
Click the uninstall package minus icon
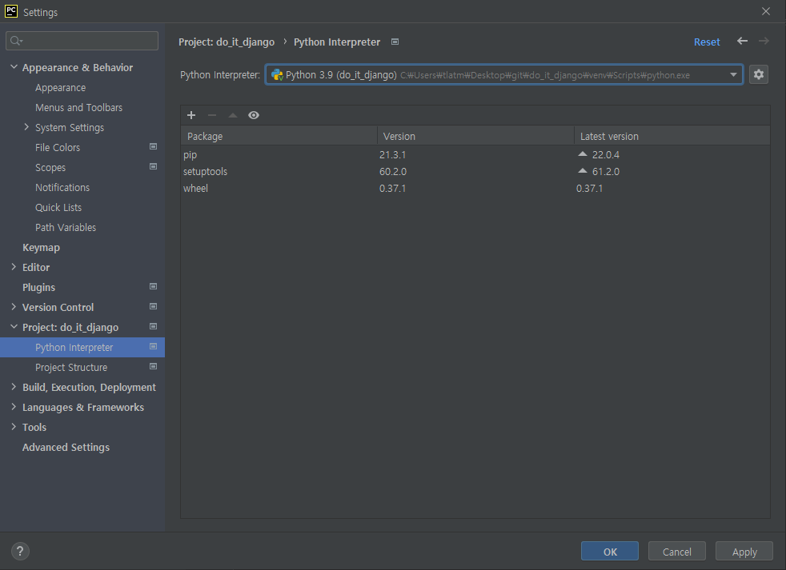tap(212, 115)
